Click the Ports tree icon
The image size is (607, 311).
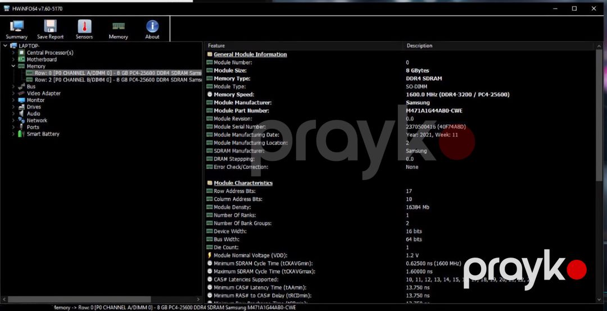pyautogui.click(x=21, y=127)
